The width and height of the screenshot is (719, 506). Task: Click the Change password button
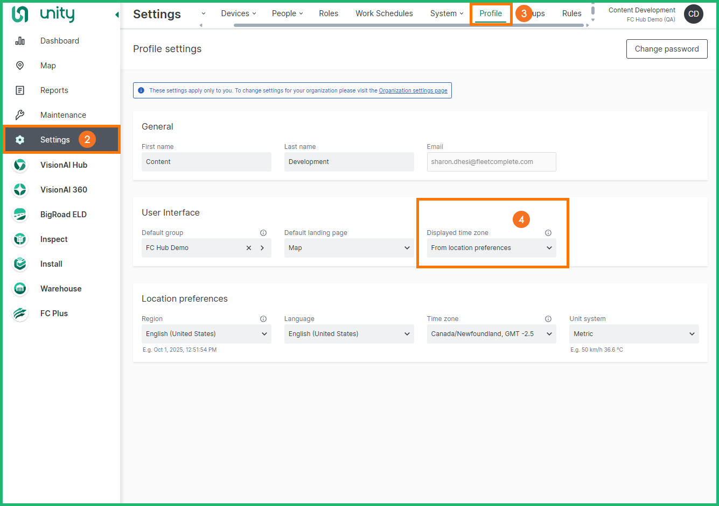666,49
